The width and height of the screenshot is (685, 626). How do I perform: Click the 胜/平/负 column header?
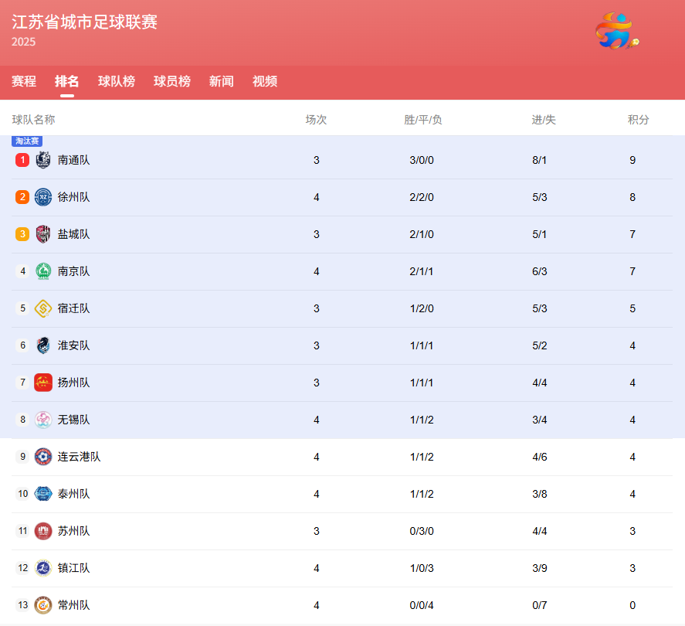click(x=423, y=119)
